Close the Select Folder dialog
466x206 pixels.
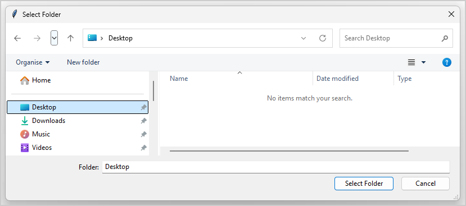tap(451, 14)
